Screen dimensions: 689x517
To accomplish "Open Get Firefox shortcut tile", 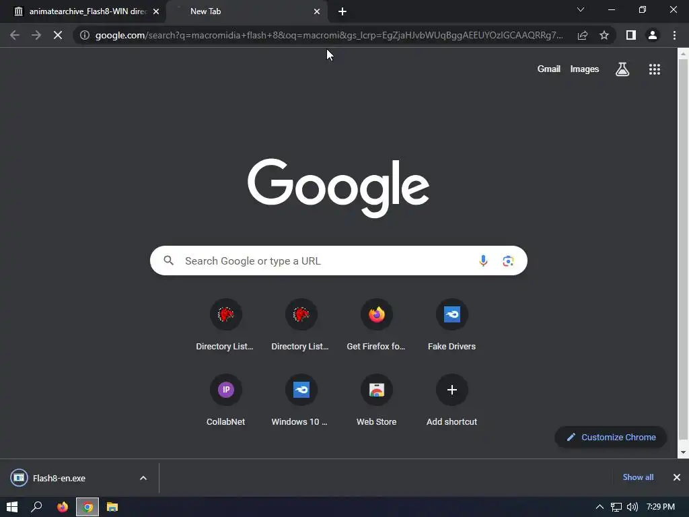I will click(x=377, y=325).
